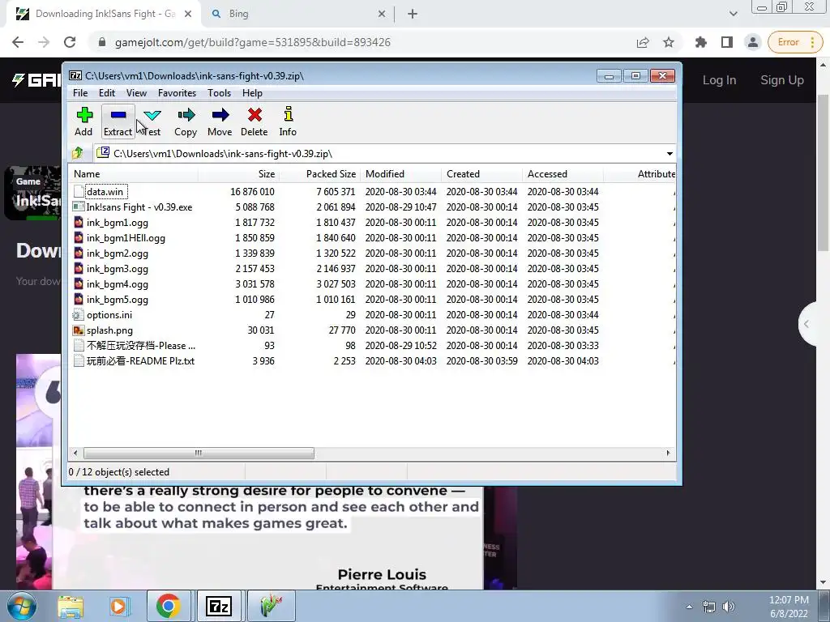Expand the 7-Zip address path dropdown
The height and width of the screenshot is (622, 830).
click(670, 153)
